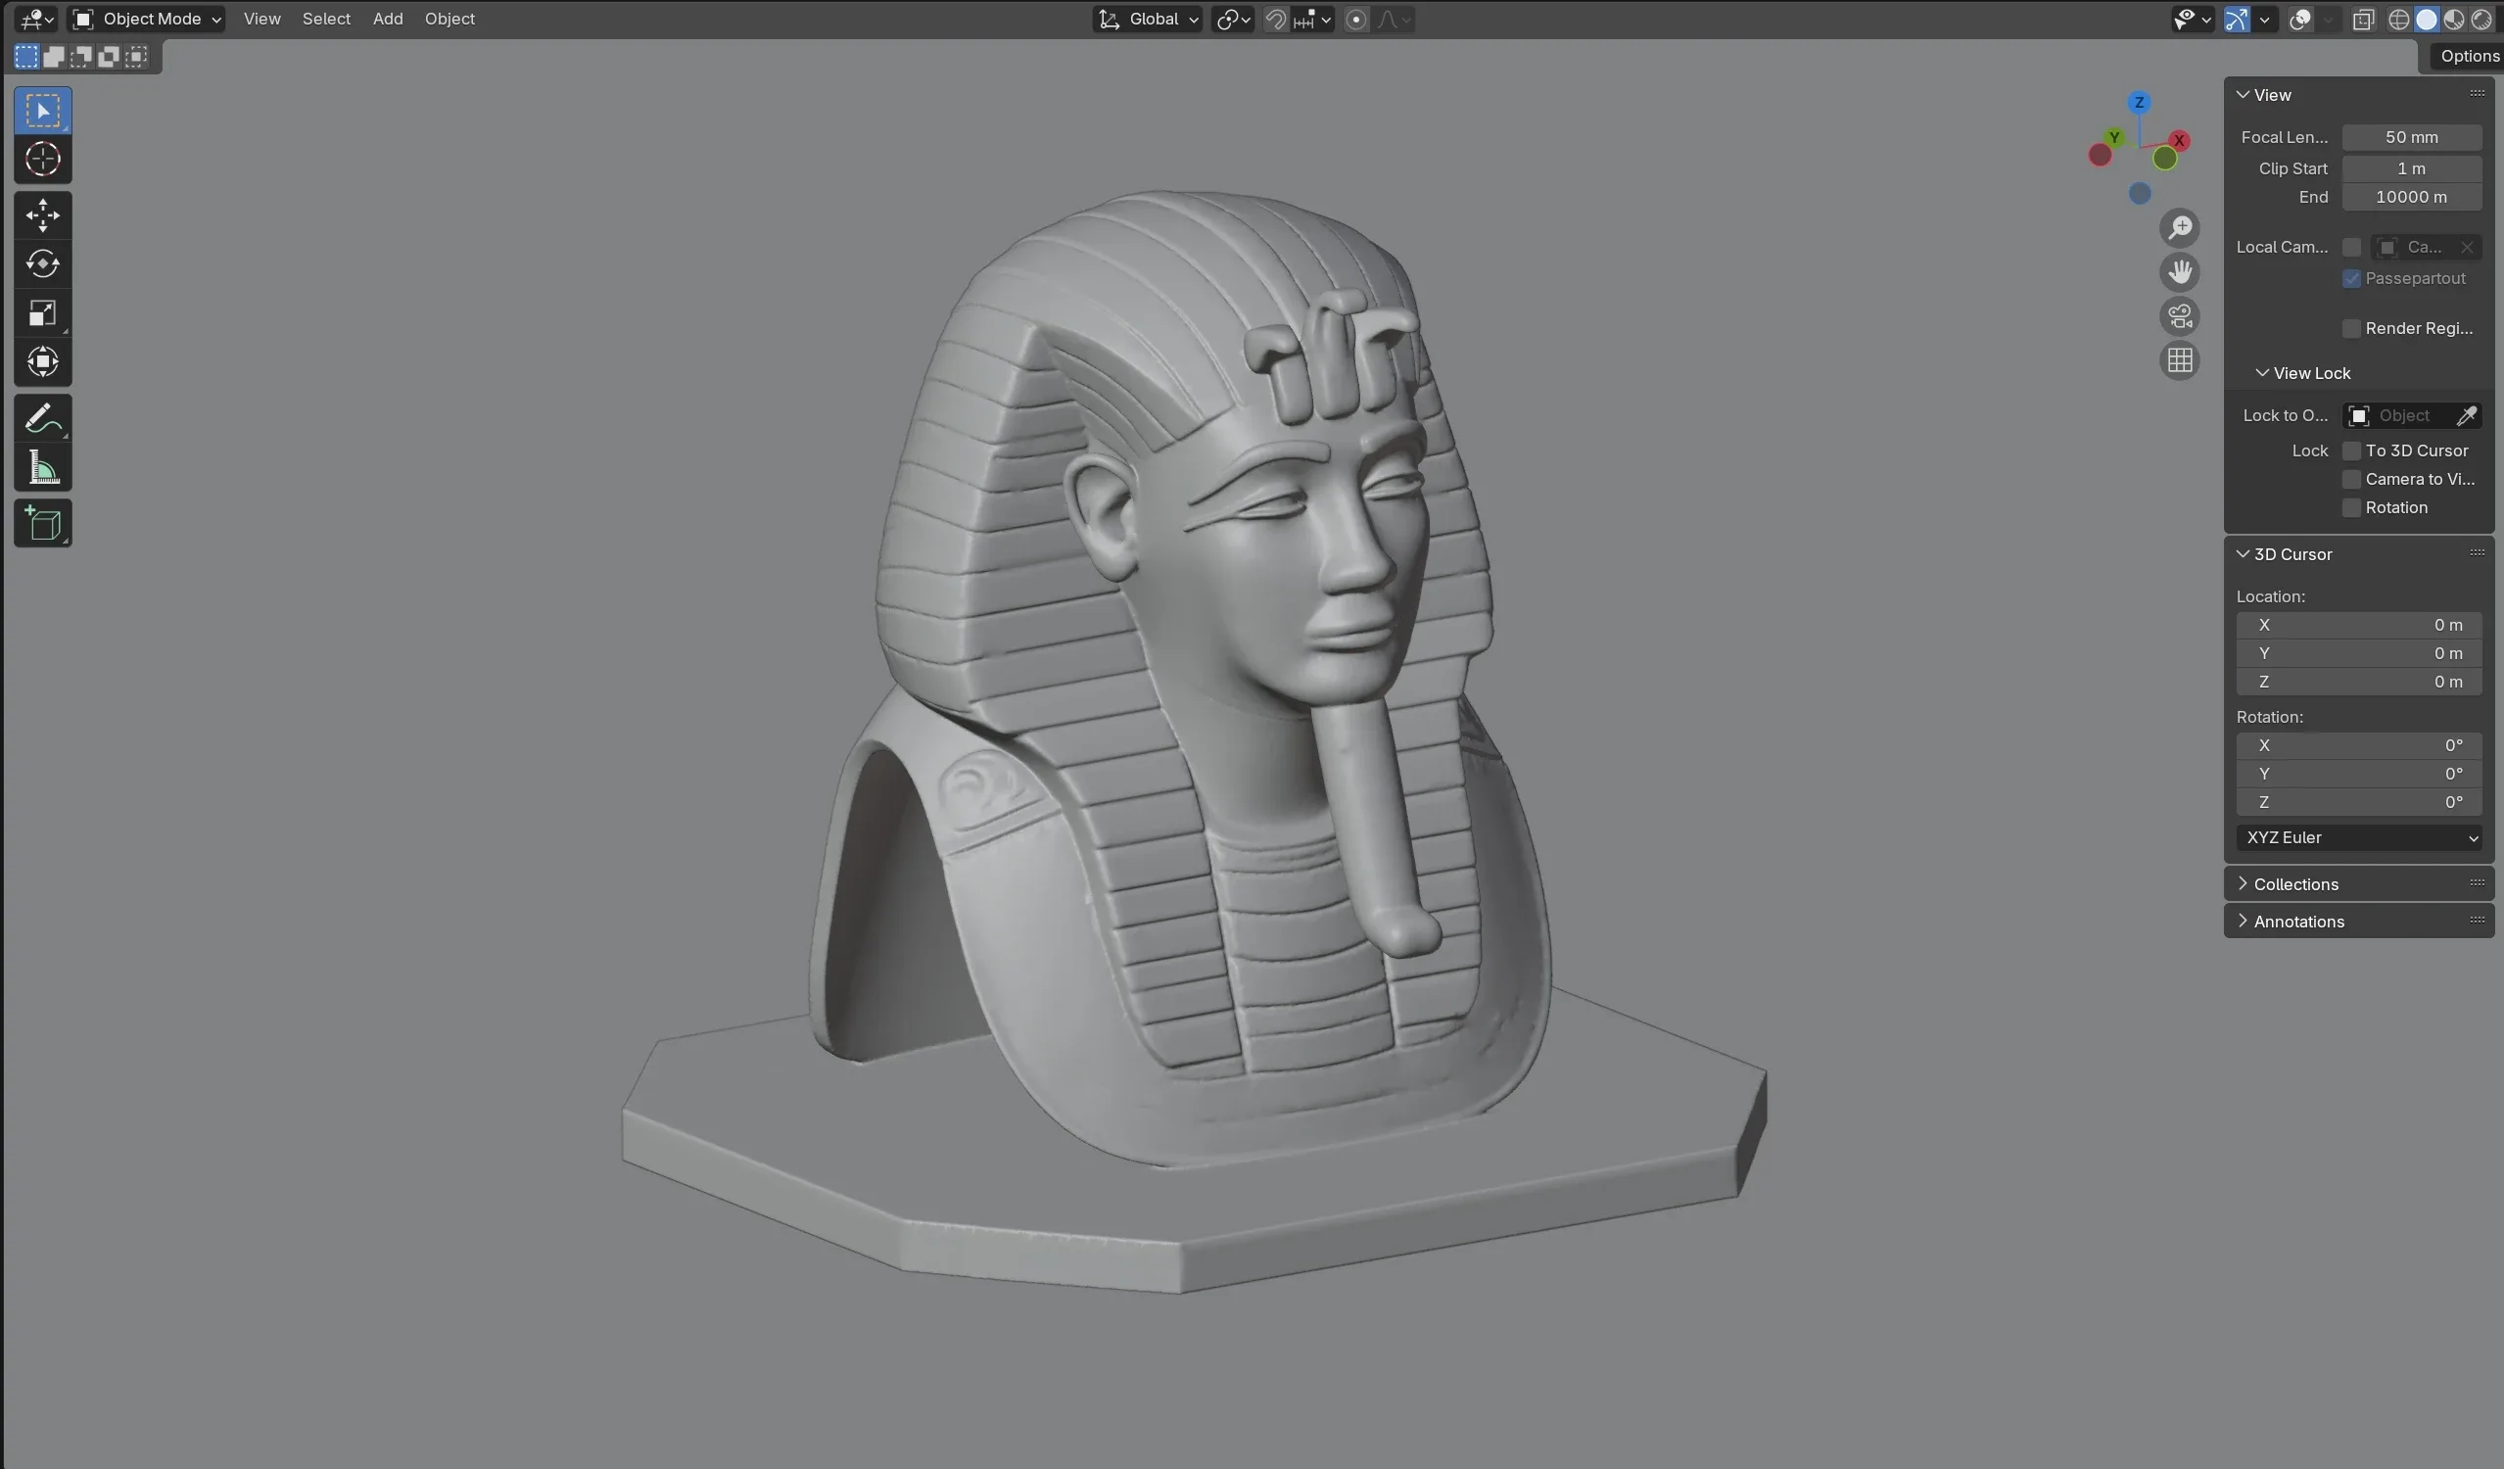Pick the Annotate tool
This screenshot has height=1469, width=2504.
(x=43, y=416)
